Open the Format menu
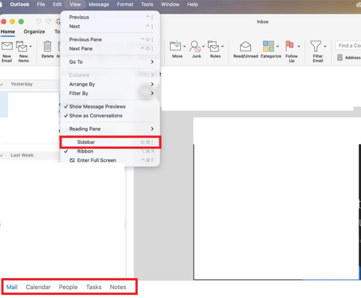The width and height of the screenshot is (361, 298). click(125, 5)
